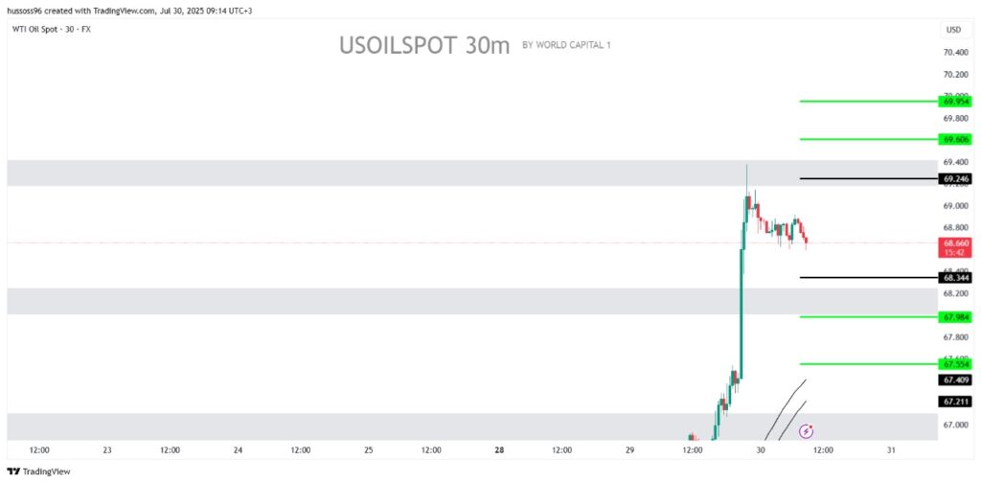Select the 69.954 green price label
Viewport: 981px width, 483px height.
tap(955, 102)
